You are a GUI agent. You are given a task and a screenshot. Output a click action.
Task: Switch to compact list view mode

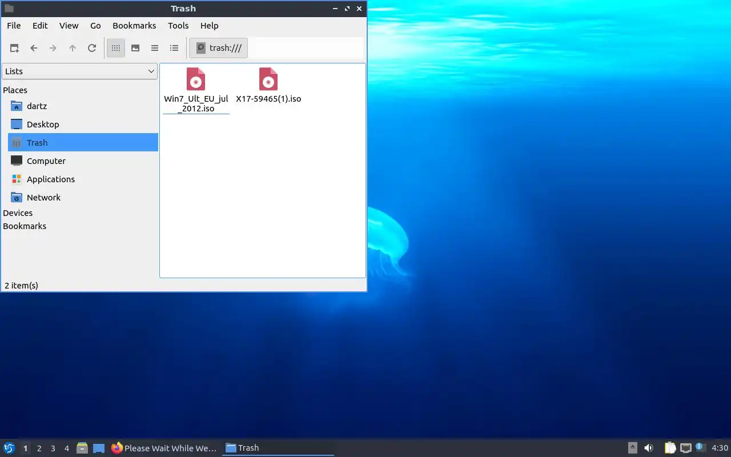point(155,48)
